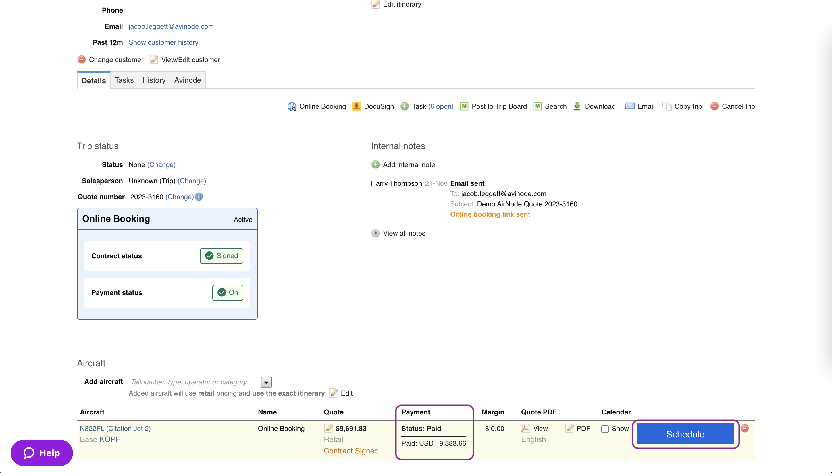Click the PDF edit pencil icon
Viewport: 832px width, 473px height.
click(x=569, y=429)
